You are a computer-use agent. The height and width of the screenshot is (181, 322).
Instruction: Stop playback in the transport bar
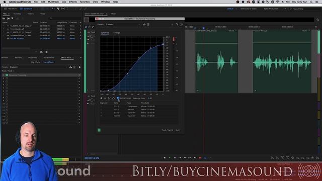(x=165, y=157)
